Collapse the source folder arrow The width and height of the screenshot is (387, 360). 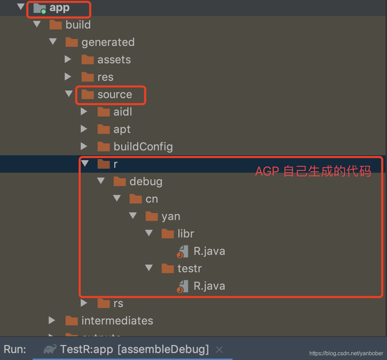tap(69, 94)
